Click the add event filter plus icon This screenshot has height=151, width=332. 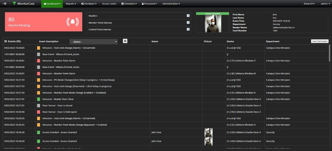[x=125, y=41]
